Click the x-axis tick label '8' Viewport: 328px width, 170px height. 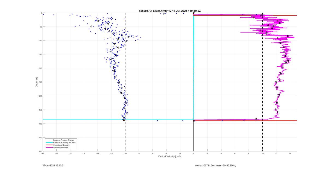point(249,153)
